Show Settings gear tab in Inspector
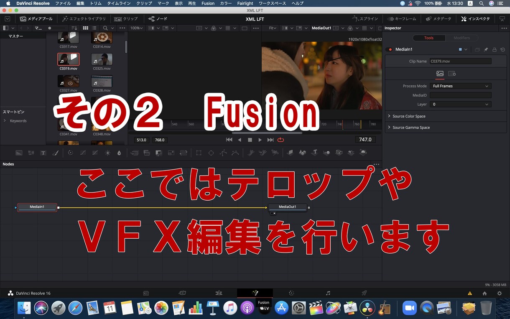Screen dimensions: 510x319 452,74
